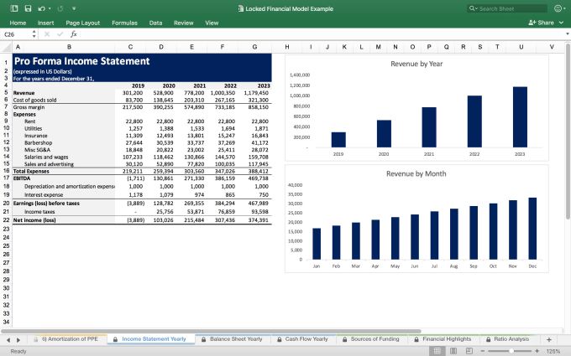This screenshot has width=571, height=356.
Task: Collapse the ribbon with the chevron beside Share
Action: (562, 23)
